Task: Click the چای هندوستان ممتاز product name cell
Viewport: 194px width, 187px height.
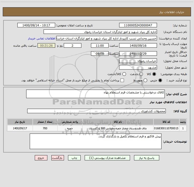Action: tap(118, 128)
